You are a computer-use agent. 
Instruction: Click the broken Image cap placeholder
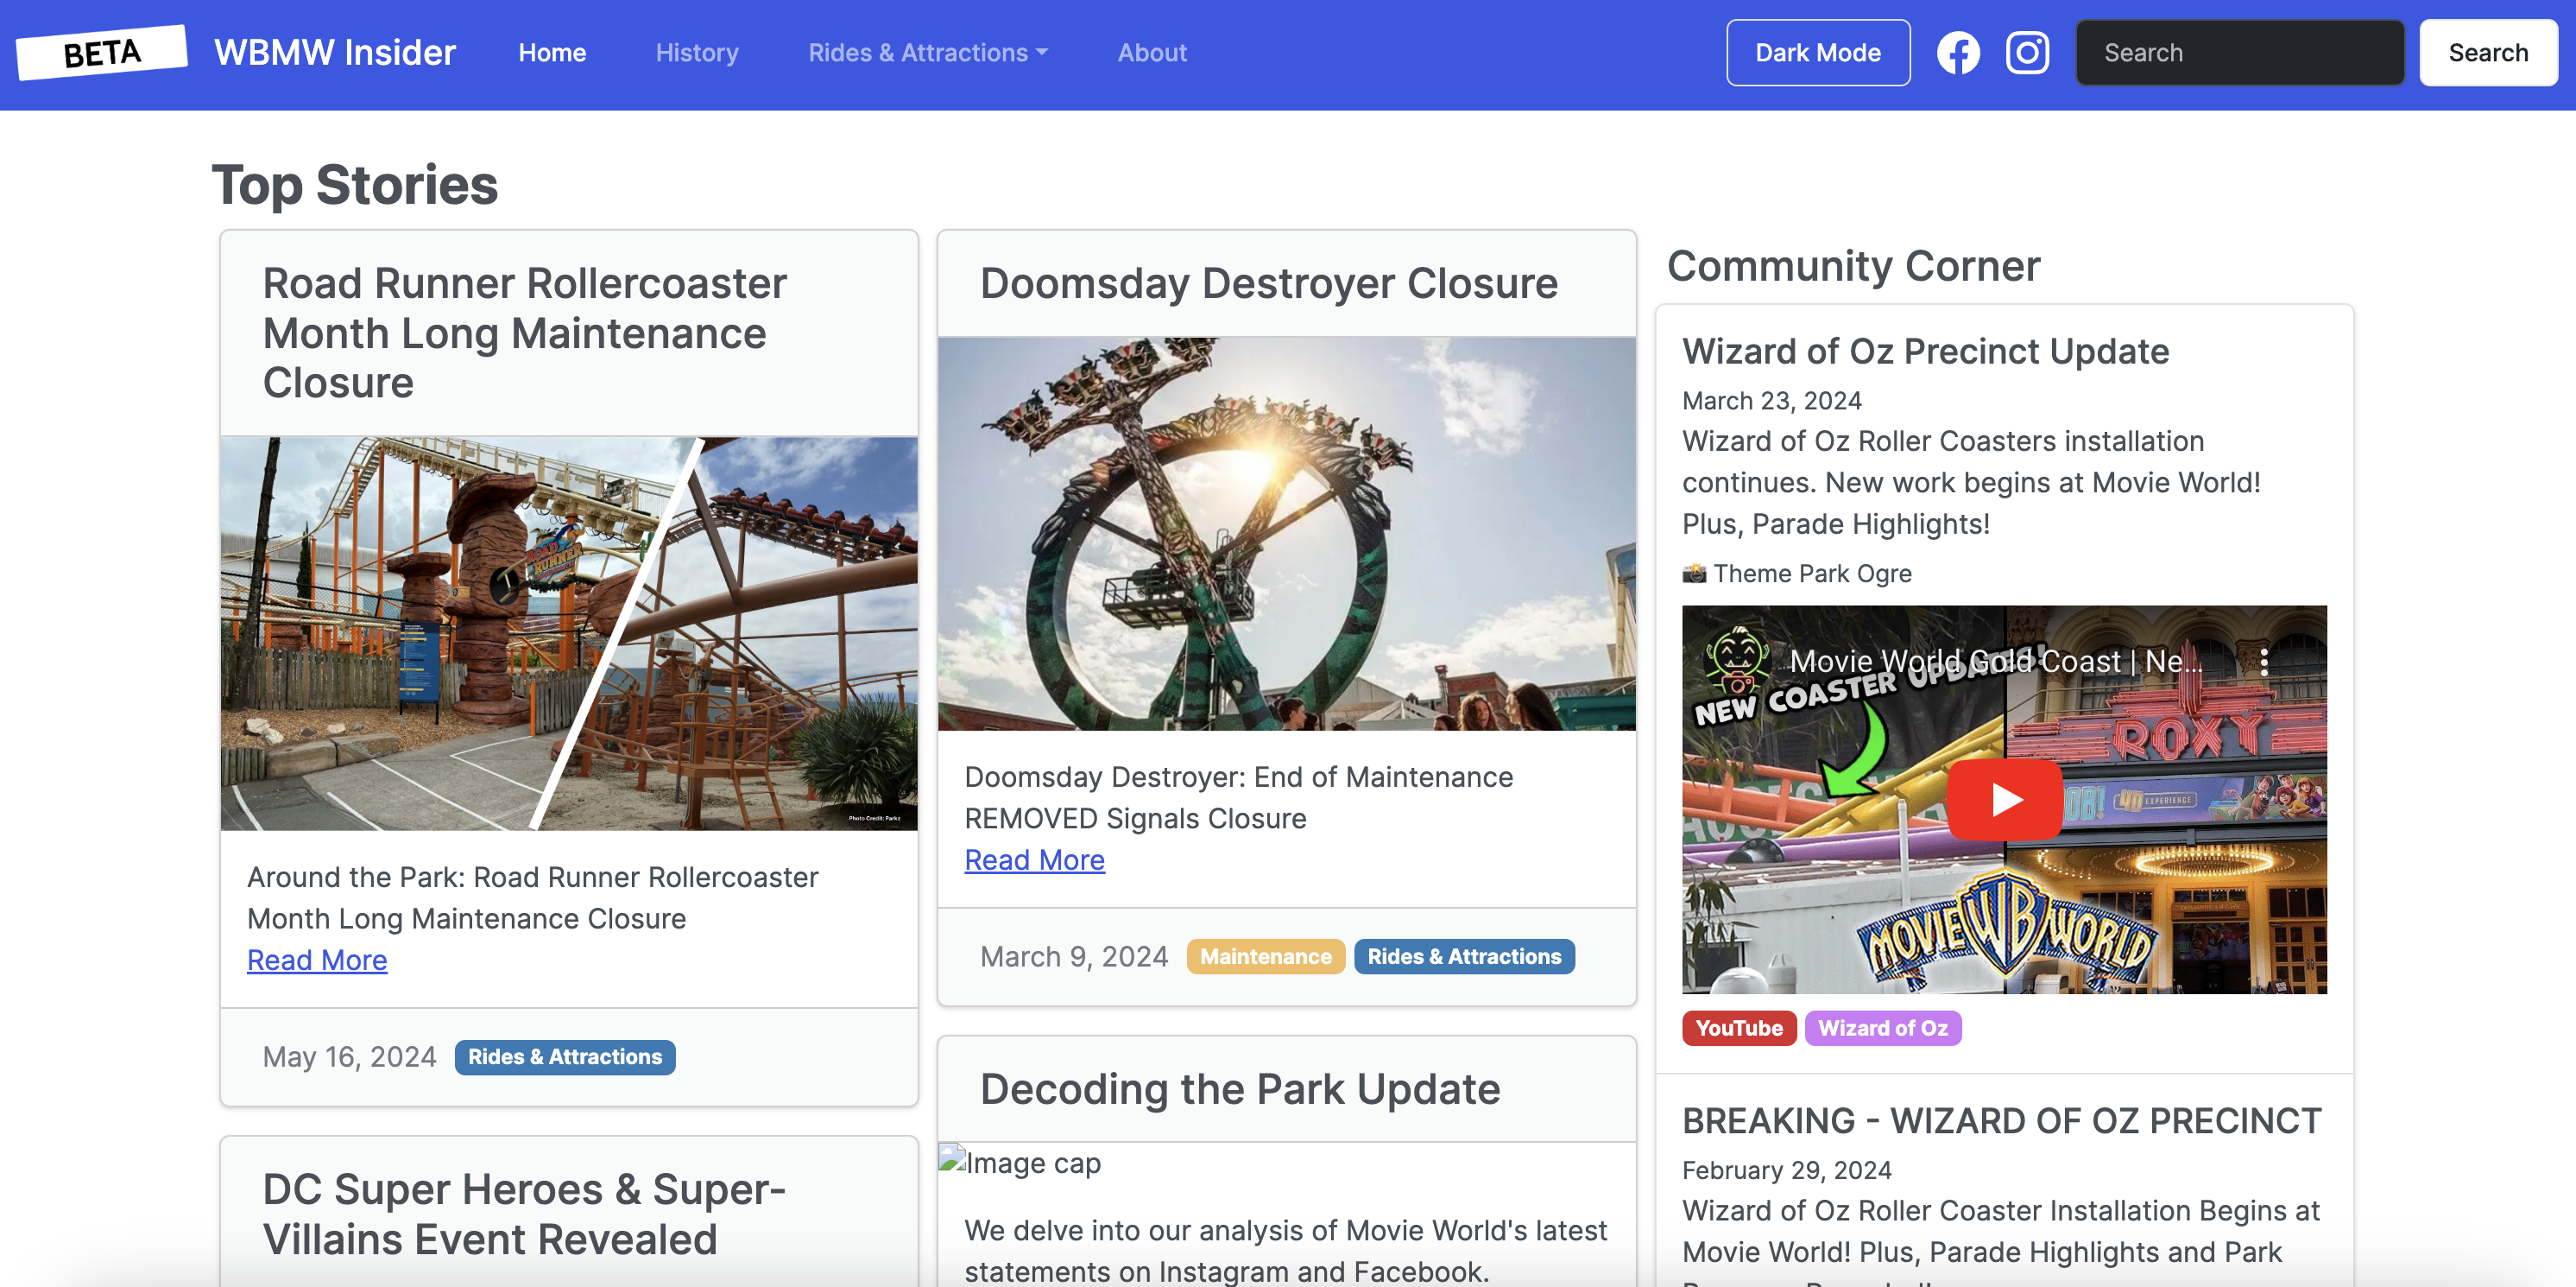coord(1019,1162)
